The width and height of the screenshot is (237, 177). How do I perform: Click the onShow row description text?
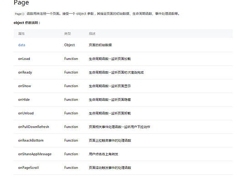pyautogui.click(x=110, y=86)
